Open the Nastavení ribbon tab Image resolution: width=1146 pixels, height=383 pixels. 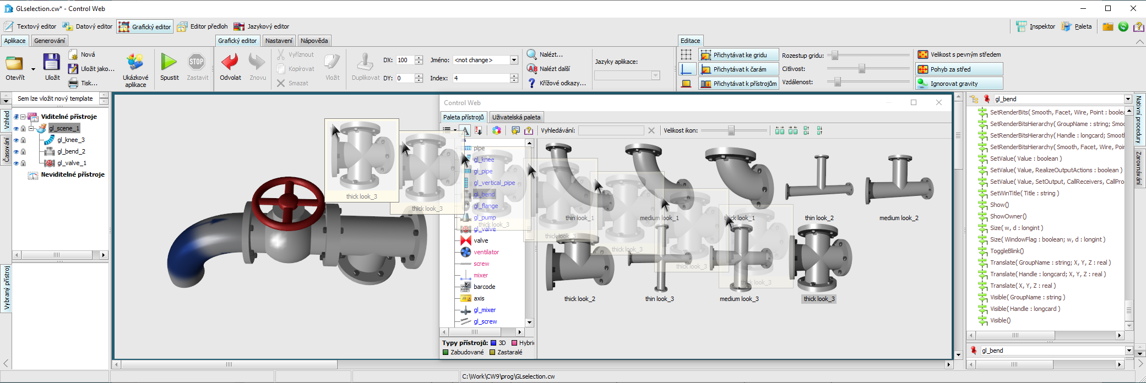[x=279, y=41]
